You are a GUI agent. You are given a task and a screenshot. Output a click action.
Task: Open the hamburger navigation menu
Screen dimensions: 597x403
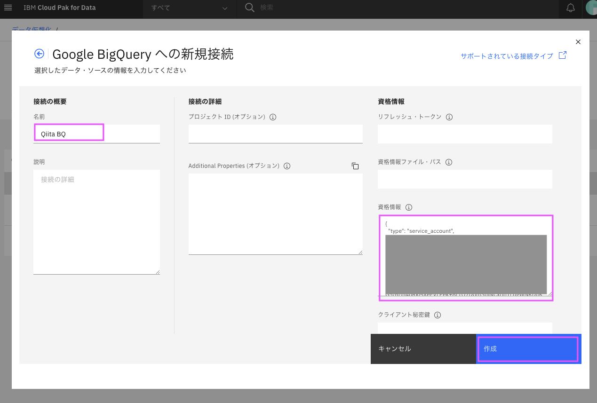coord(8,8)
